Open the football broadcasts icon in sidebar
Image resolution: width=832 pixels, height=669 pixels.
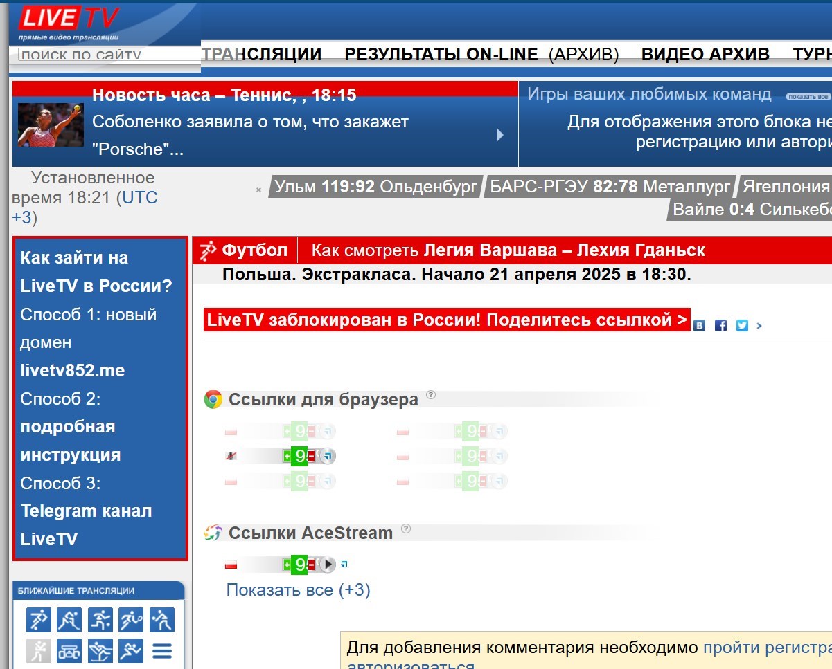[39, 620]
